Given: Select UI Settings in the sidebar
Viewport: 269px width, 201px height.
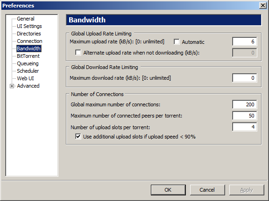Looking at the screenshot, I should coord(29,26).
